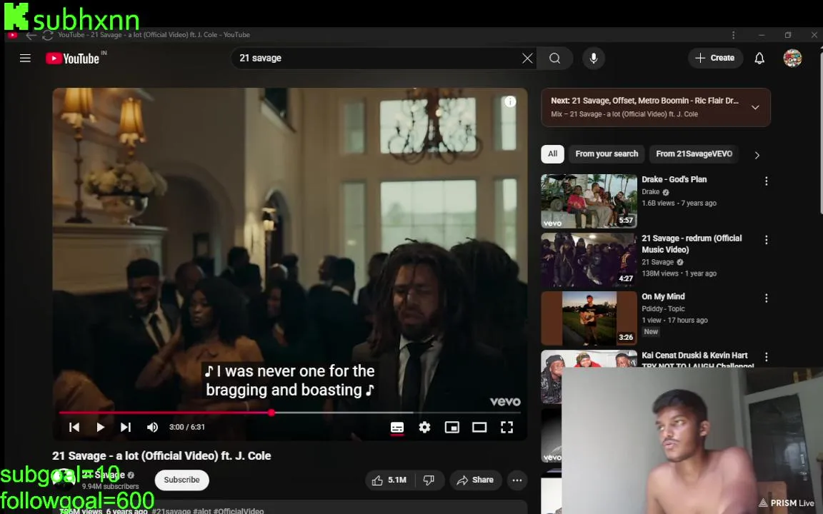Resume playback with the play button

click(x=100, y=427)
